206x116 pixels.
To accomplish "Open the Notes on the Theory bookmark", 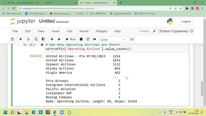I will tap(145, 14).
